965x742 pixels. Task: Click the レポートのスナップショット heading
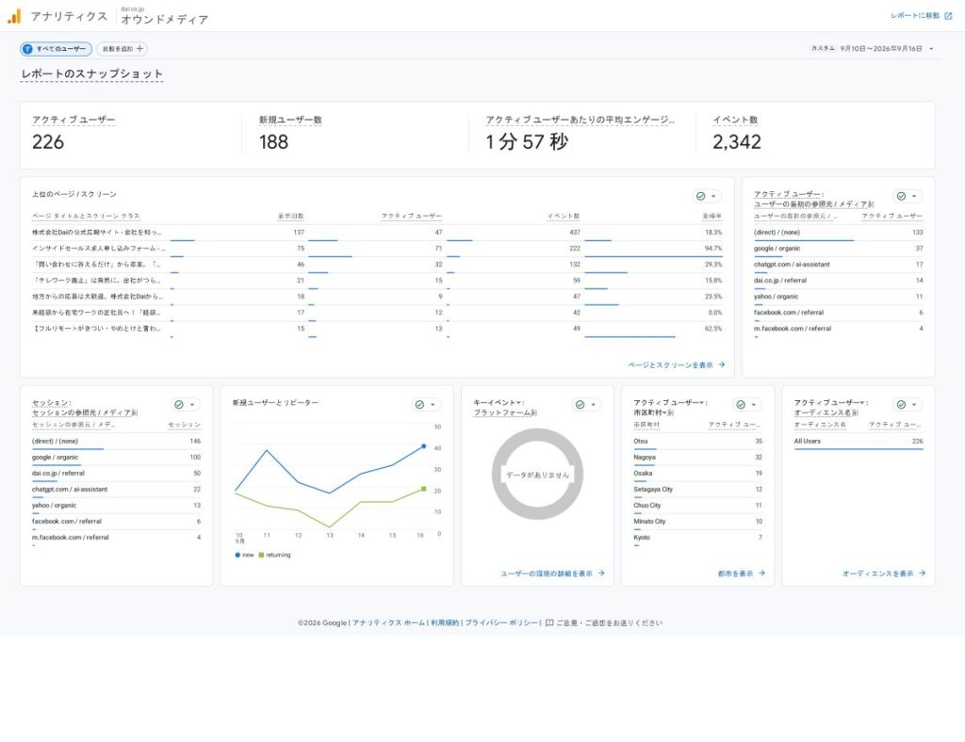92,73
